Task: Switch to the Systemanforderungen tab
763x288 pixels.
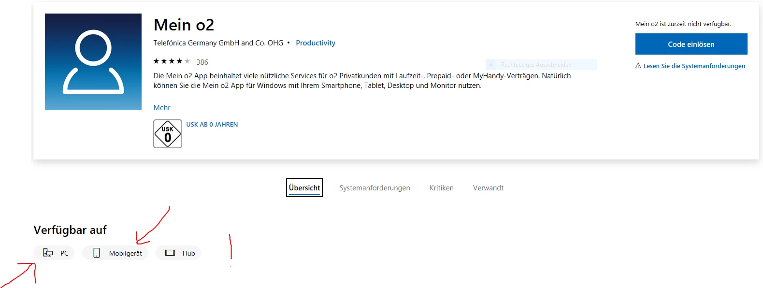Action: 374,188
